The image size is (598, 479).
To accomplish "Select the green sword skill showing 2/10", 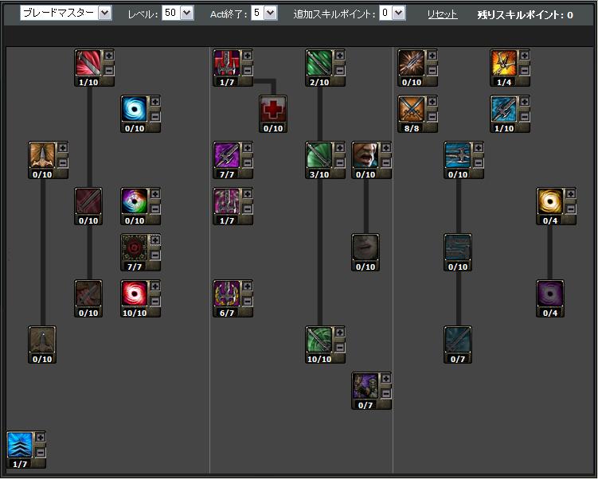I will [x=319, y=63].
